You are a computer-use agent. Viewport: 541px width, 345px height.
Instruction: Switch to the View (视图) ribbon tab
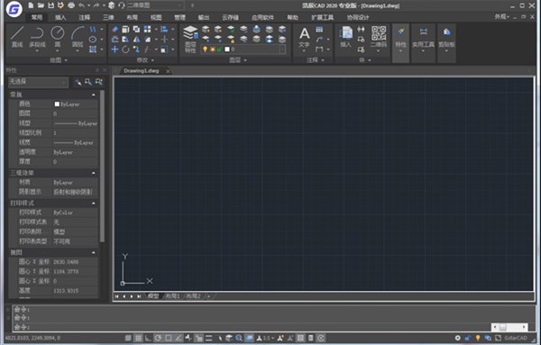point(156,17)
